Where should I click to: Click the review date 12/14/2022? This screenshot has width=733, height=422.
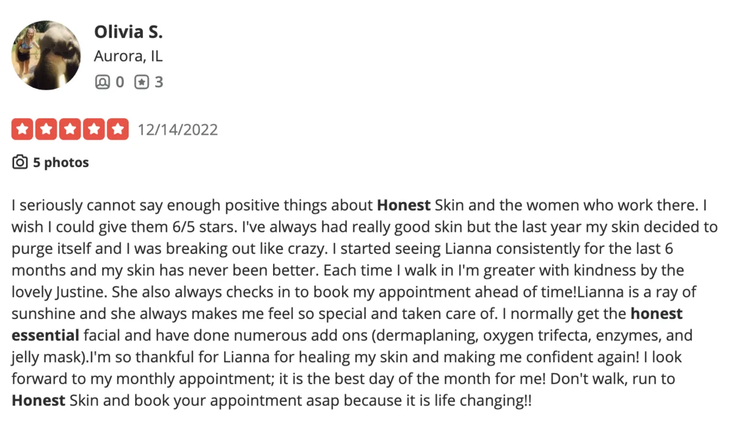tap(178, 130)
